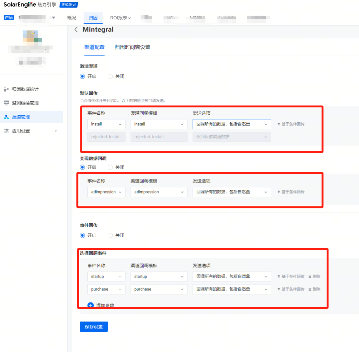359x352 pixels.
Task: Open the install callback template dropdown
Action: pos(159,124)
